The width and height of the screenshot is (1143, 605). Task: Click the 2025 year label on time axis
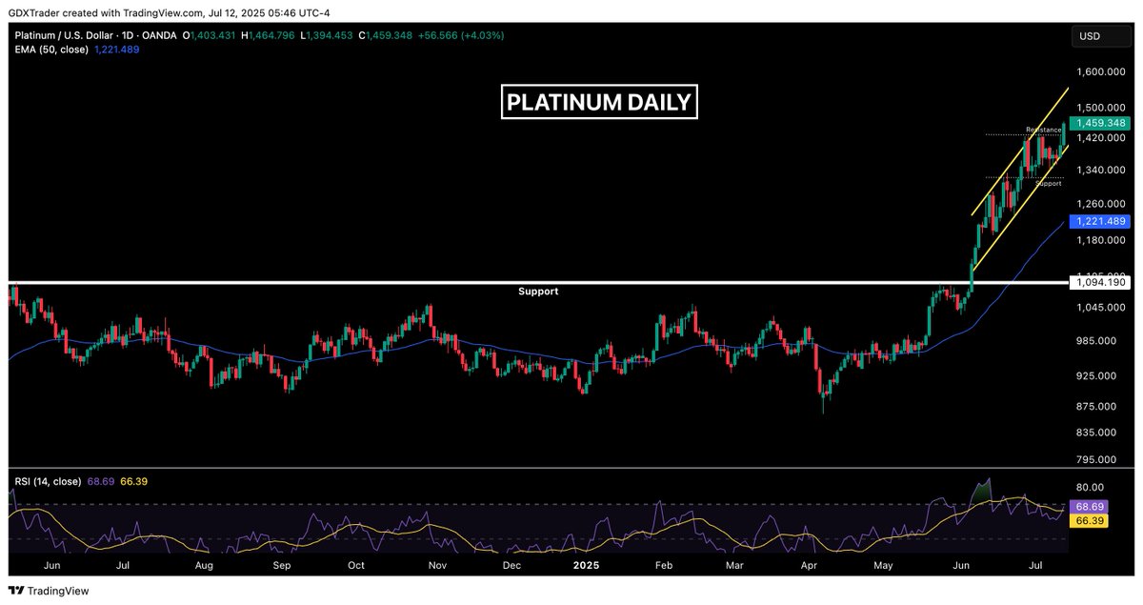588,566
